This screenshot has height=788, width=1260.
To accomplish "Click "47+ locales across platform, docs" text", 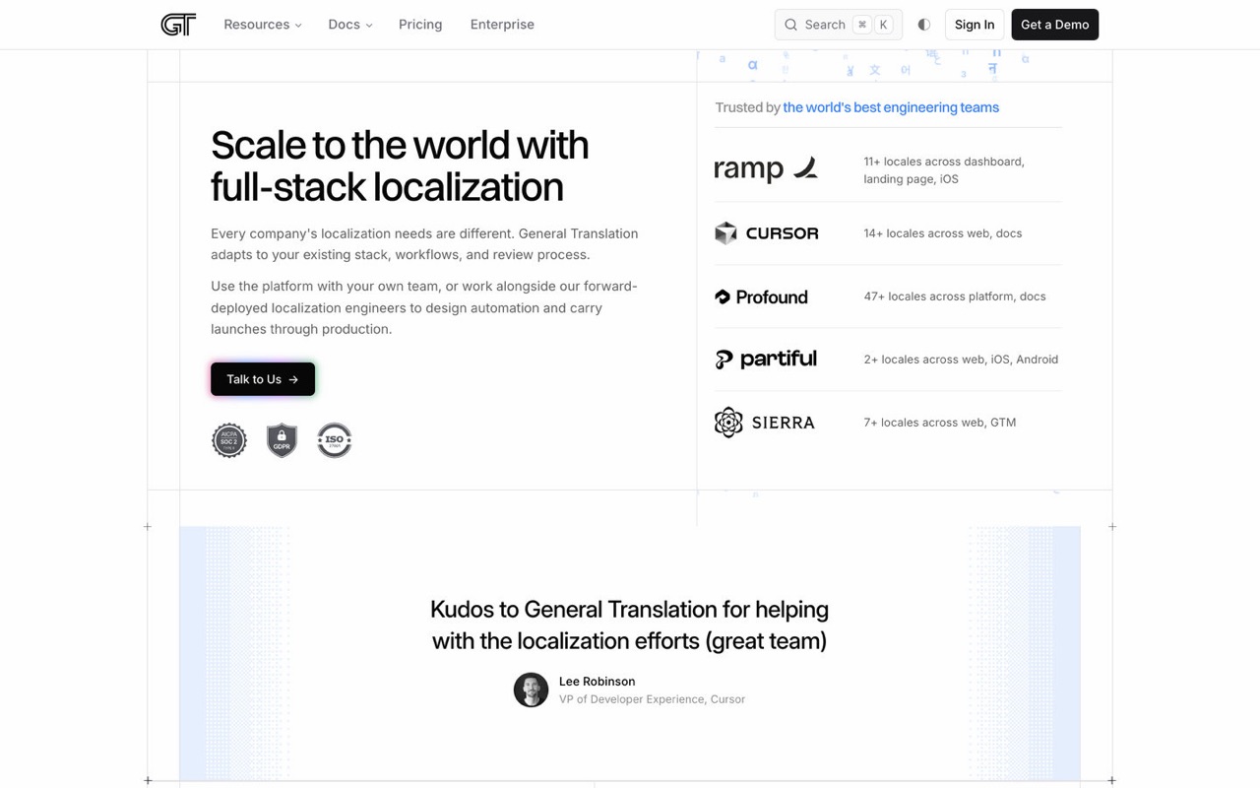I will point(955,296).
